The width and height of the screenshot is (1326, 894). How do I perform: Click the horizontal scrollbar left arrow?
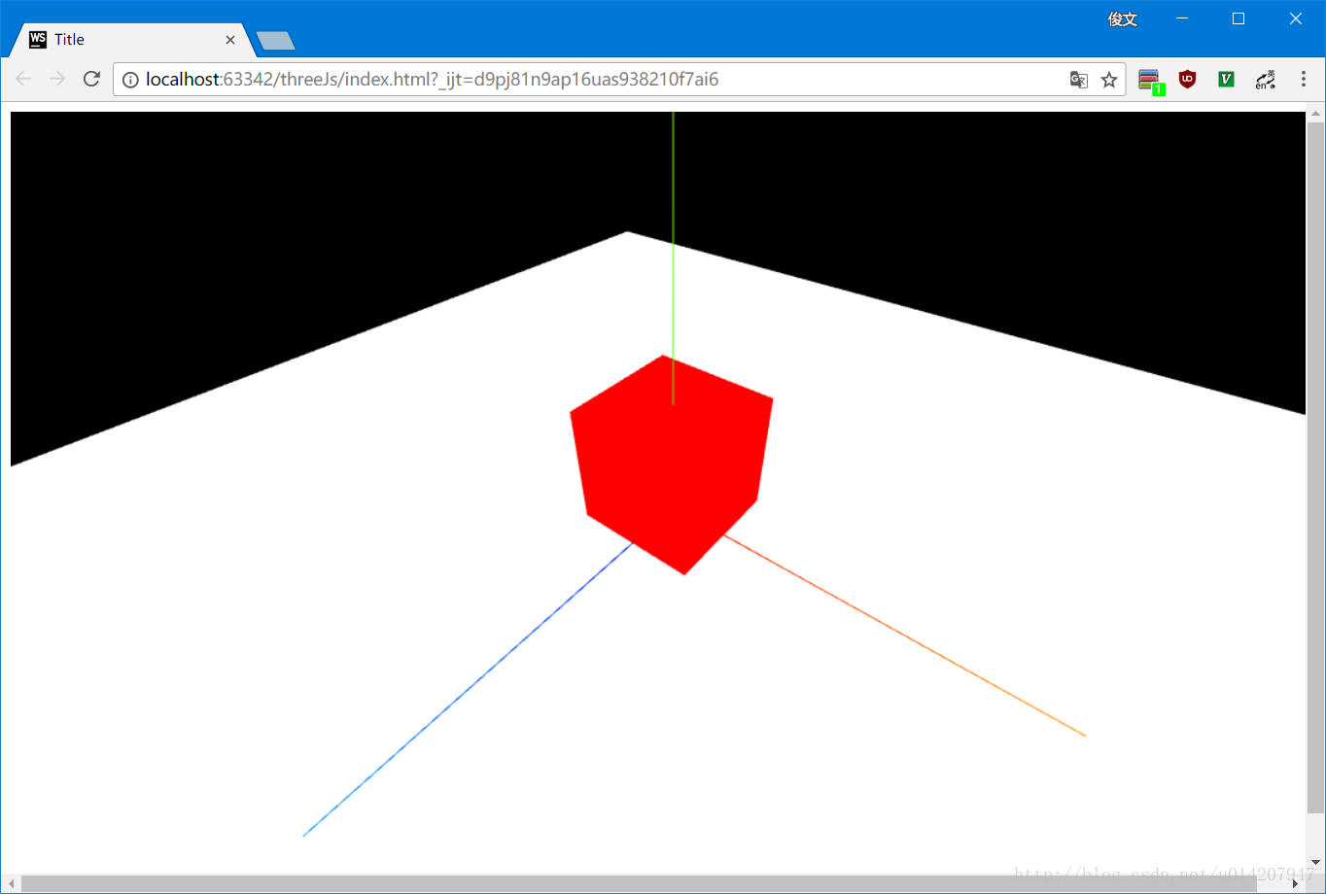click(12, 883)
